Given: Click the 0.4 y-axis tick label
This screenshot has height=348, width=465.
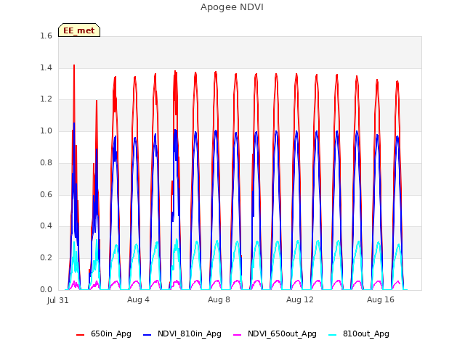Looking at the screenshot, I should click(x=46, y=225).
